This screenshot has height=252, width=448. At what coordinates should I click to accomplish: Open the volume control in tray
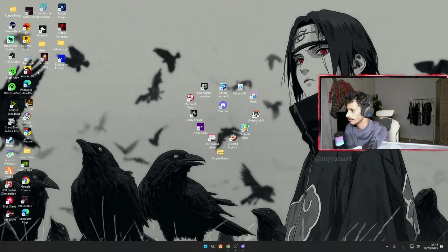(418, 246)
